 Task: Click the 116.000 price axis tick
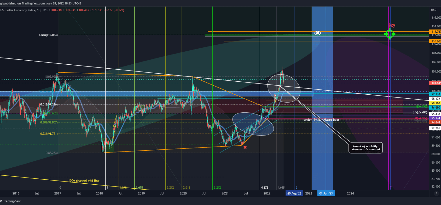[436, 18]
